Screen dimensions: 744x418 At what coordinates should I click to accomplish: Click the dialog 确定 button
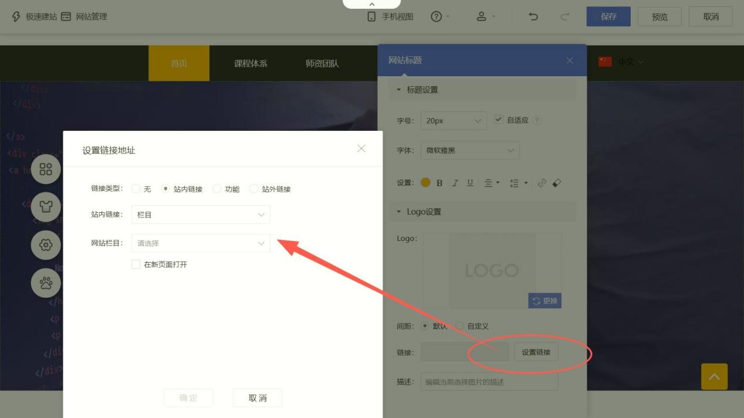click(188, 398)
